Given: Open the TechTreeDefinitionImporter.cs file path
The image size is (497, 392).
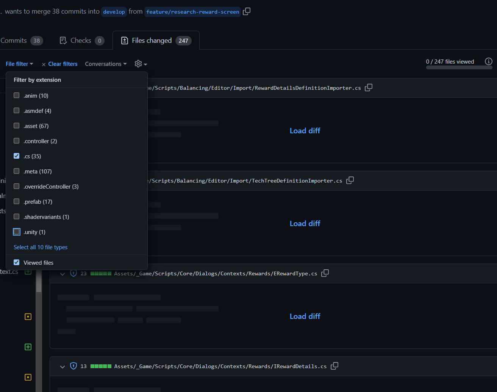Looking at the screenshot, I should (245, 181).
